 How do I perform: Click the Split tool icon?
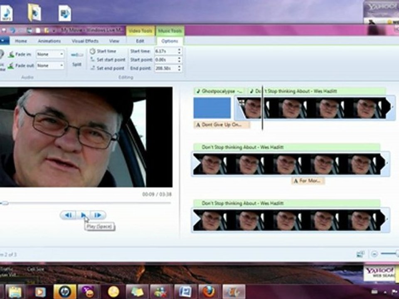click(x=77, y=55)
